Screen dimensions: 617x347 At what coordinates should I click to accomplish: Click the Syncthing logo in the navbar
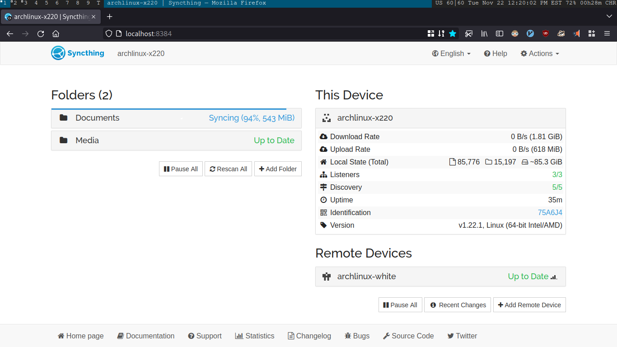pyautogui.click(x=78, y=53)
